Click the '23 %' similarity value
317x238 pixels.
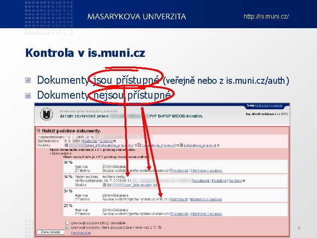(68, 205)
